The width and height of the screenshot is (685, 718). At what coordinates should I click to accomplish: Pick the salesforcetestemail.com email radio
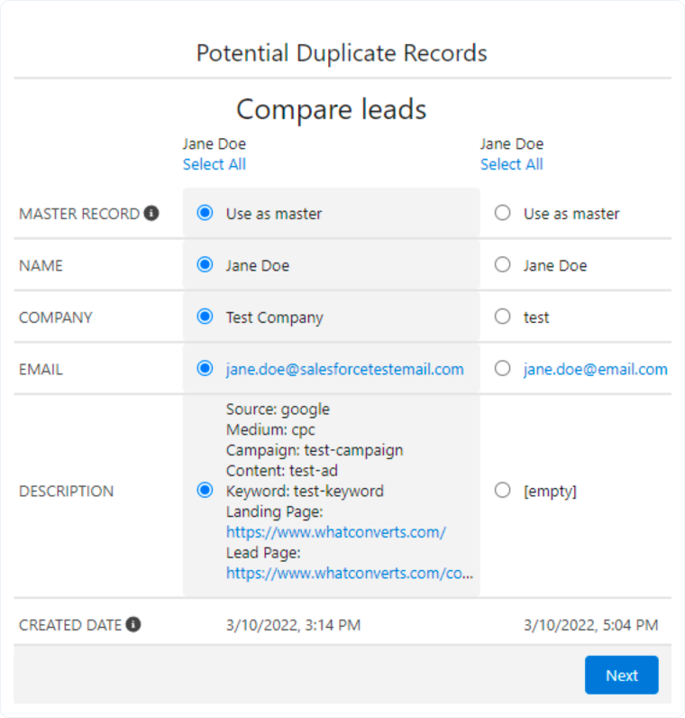coord(205,368)
